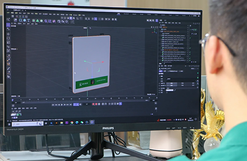
Task: Click the white color swatch in Attributes
Action: 170,90
